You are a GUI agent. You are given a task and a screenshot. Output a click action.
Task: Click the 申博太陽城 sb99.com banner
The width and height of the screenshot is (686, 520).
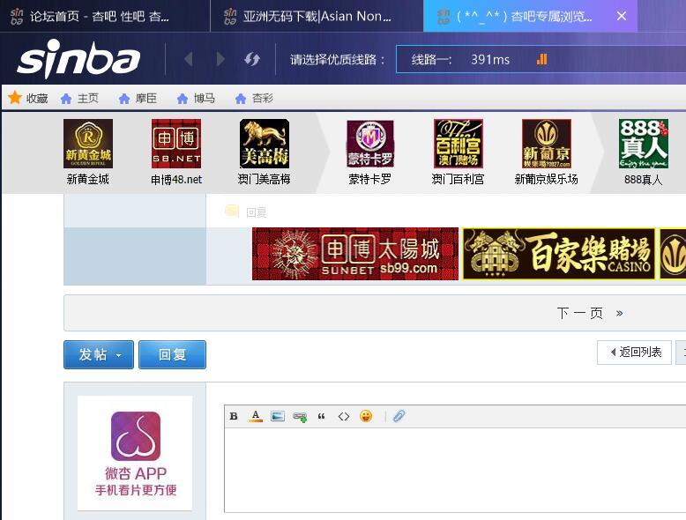(355, 254)
